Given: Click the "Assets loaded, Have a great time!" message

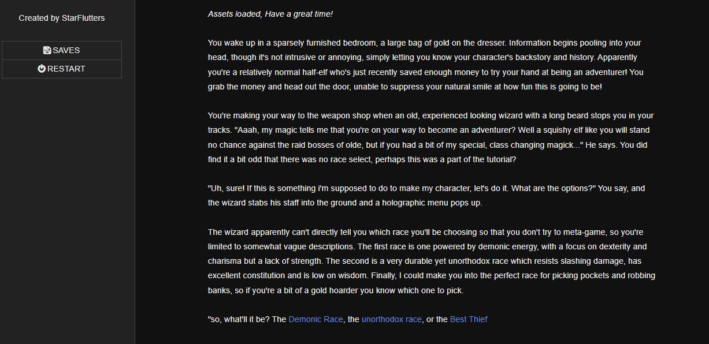Looking at the screenshot, I should [x=270, y=14].
